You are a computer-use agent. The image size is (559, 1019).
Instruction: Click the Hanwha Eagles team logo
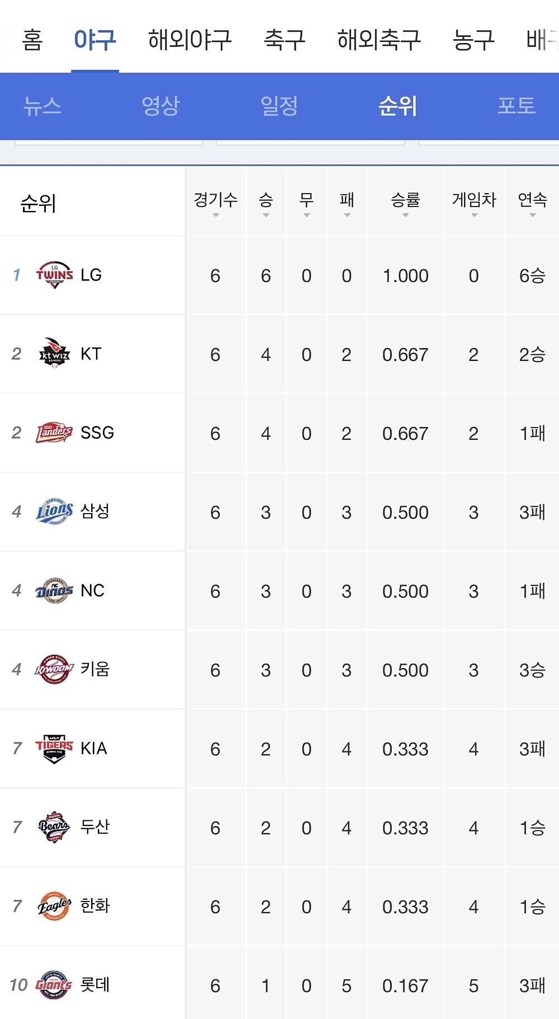[54, 906]
